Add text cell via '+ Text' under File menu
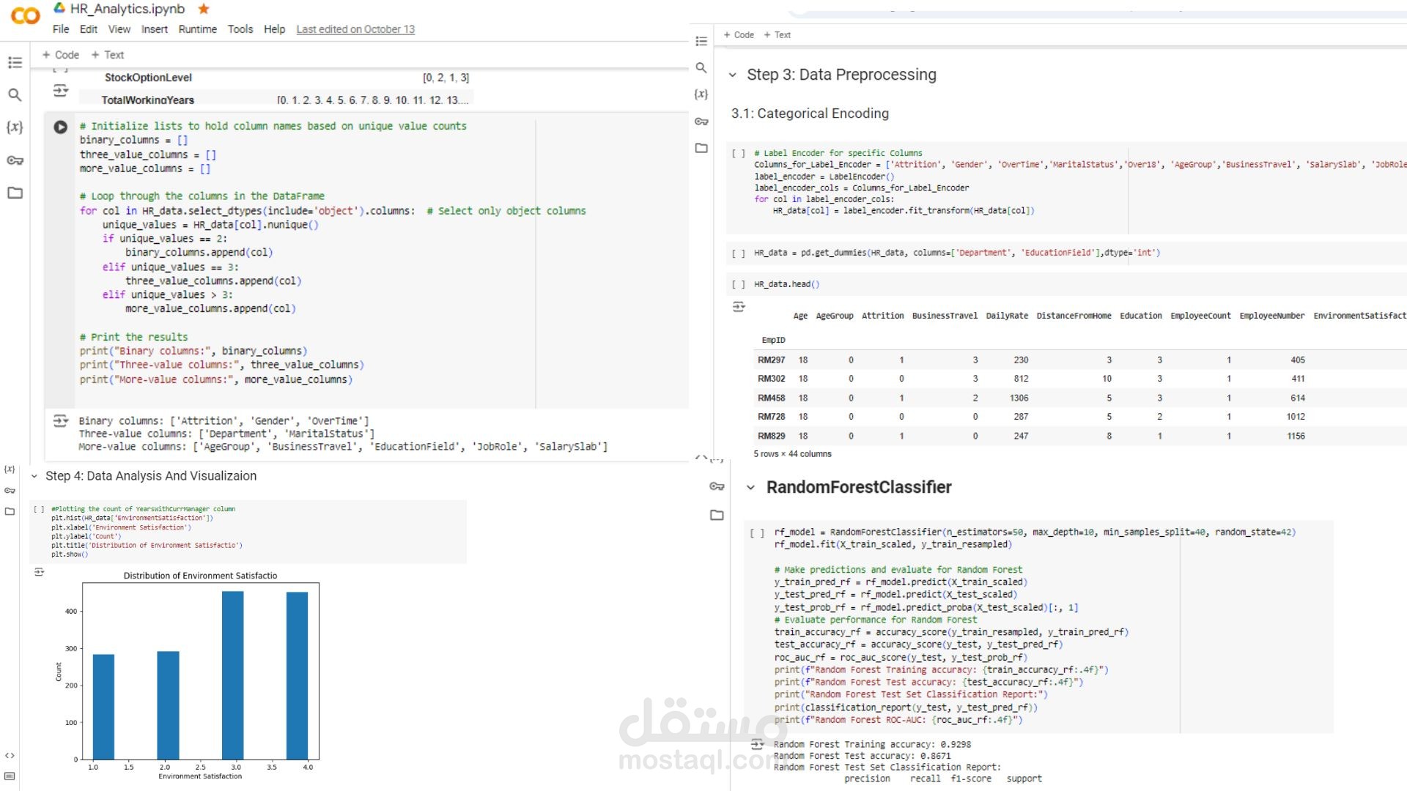This screenshot has width=1407, height=791. point(108,55)
